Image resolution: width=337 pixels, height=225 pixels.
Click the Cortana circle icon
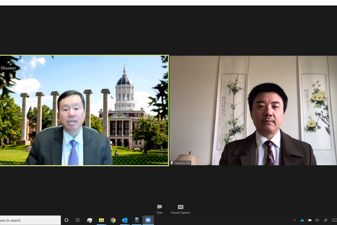pos(66,220)
